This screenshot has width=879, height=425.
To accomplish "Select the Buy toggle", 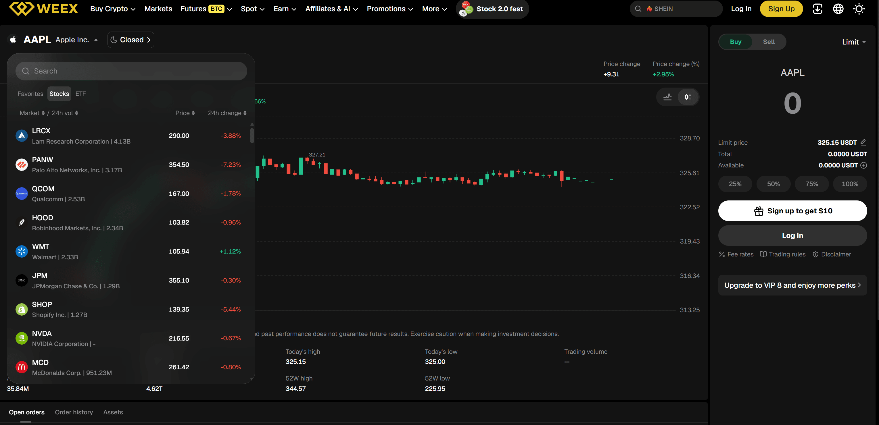I will pos(735,42).
